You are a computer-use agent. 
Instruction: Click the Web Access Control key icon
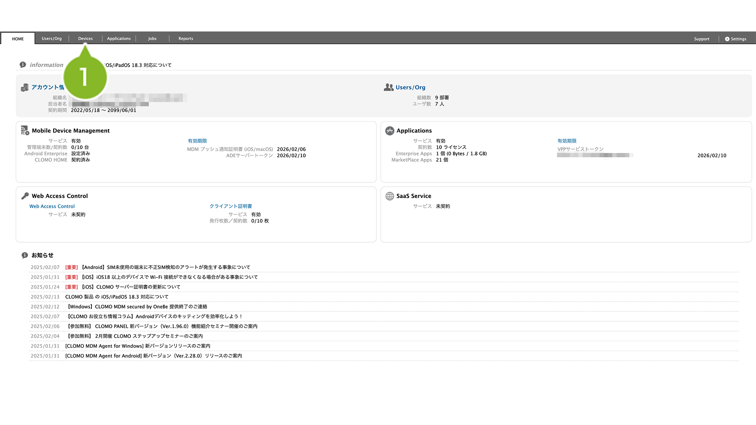25,196
